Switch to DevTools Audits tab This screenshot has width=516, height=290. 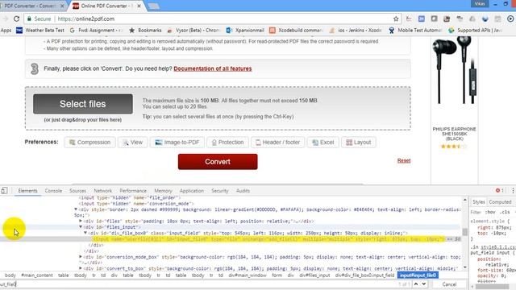(243, 191)
